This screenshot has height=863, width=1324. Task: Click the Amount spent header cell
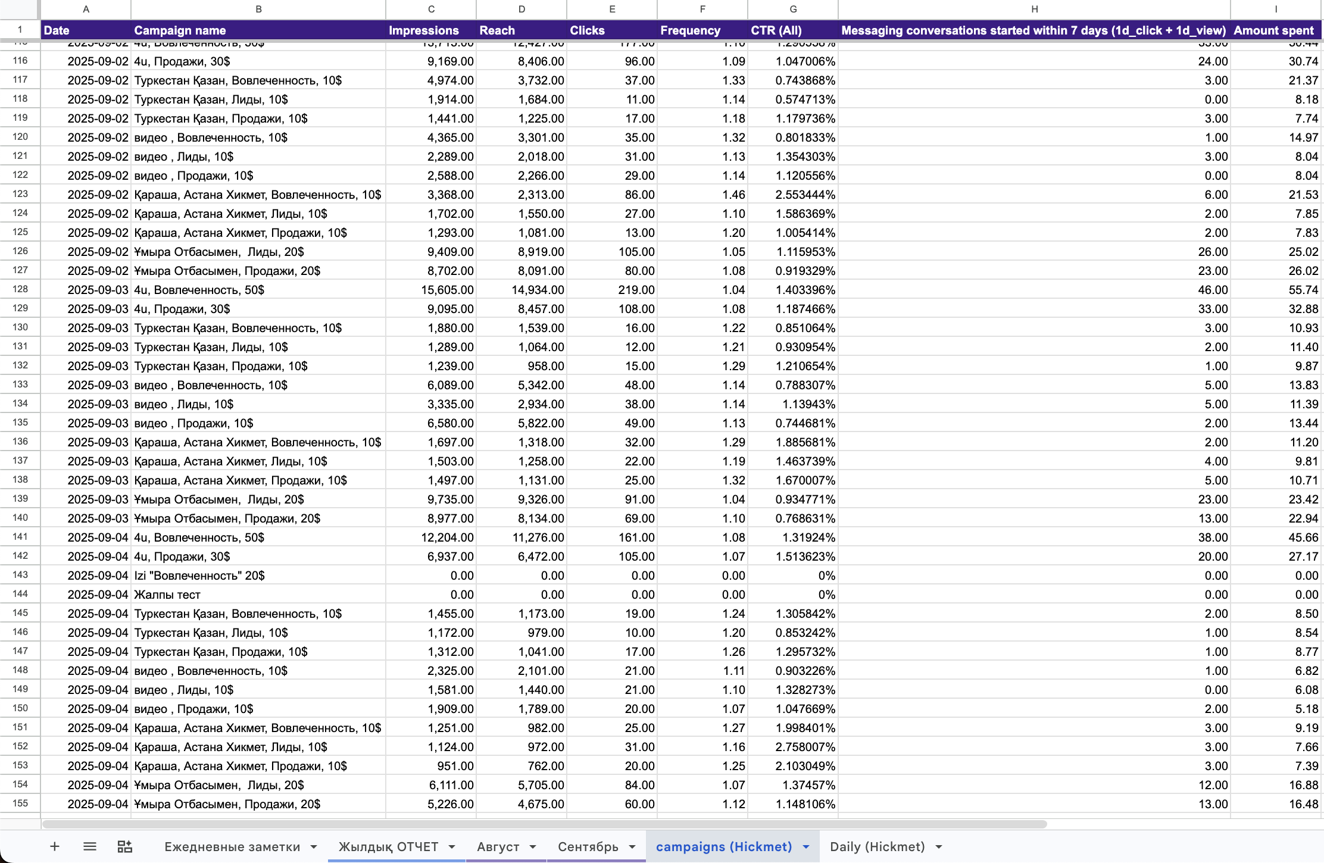click(1276, 30)
